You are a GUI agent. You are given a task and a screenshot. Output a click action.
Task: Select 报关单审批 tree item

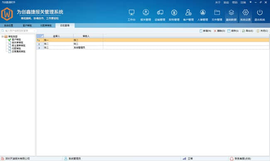17,42
